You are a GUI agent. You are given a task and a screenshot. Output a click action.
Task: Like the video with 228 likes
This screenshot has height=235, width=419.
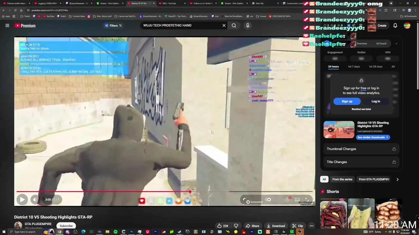[x=223, y=226]
